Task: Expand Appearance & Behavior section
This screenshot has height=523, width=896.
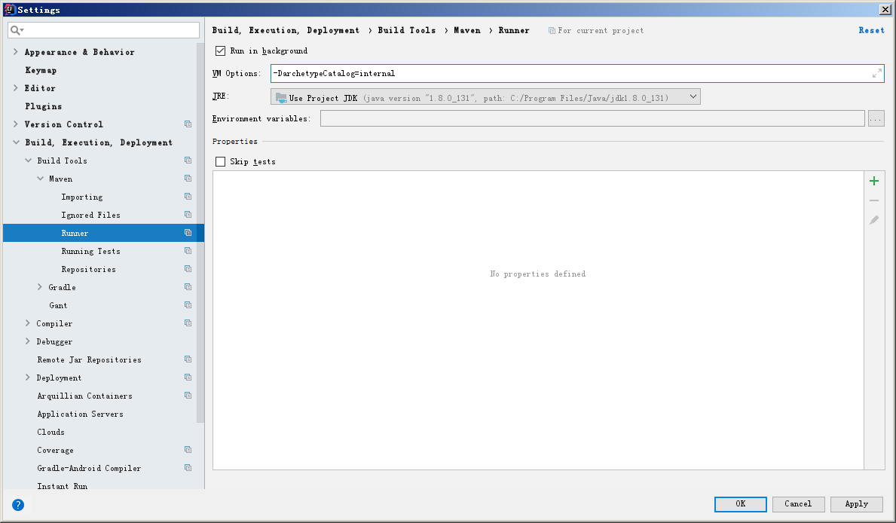Action: point(15,51)
